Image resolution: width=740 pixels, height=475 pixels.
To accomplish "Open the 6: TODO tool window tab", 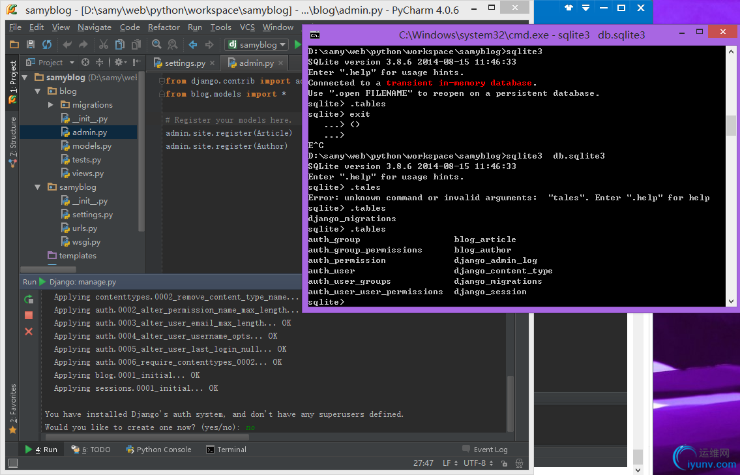I will click(x=91, y=450).
